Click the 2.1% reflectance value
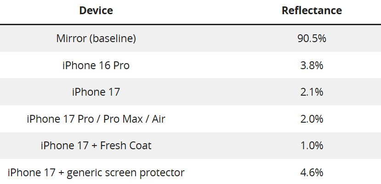Screen dimensions: 381x184 [312, 92]
